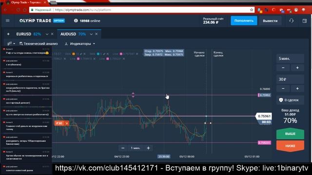Click the 1 мин. timeframe label

(136, 148)
